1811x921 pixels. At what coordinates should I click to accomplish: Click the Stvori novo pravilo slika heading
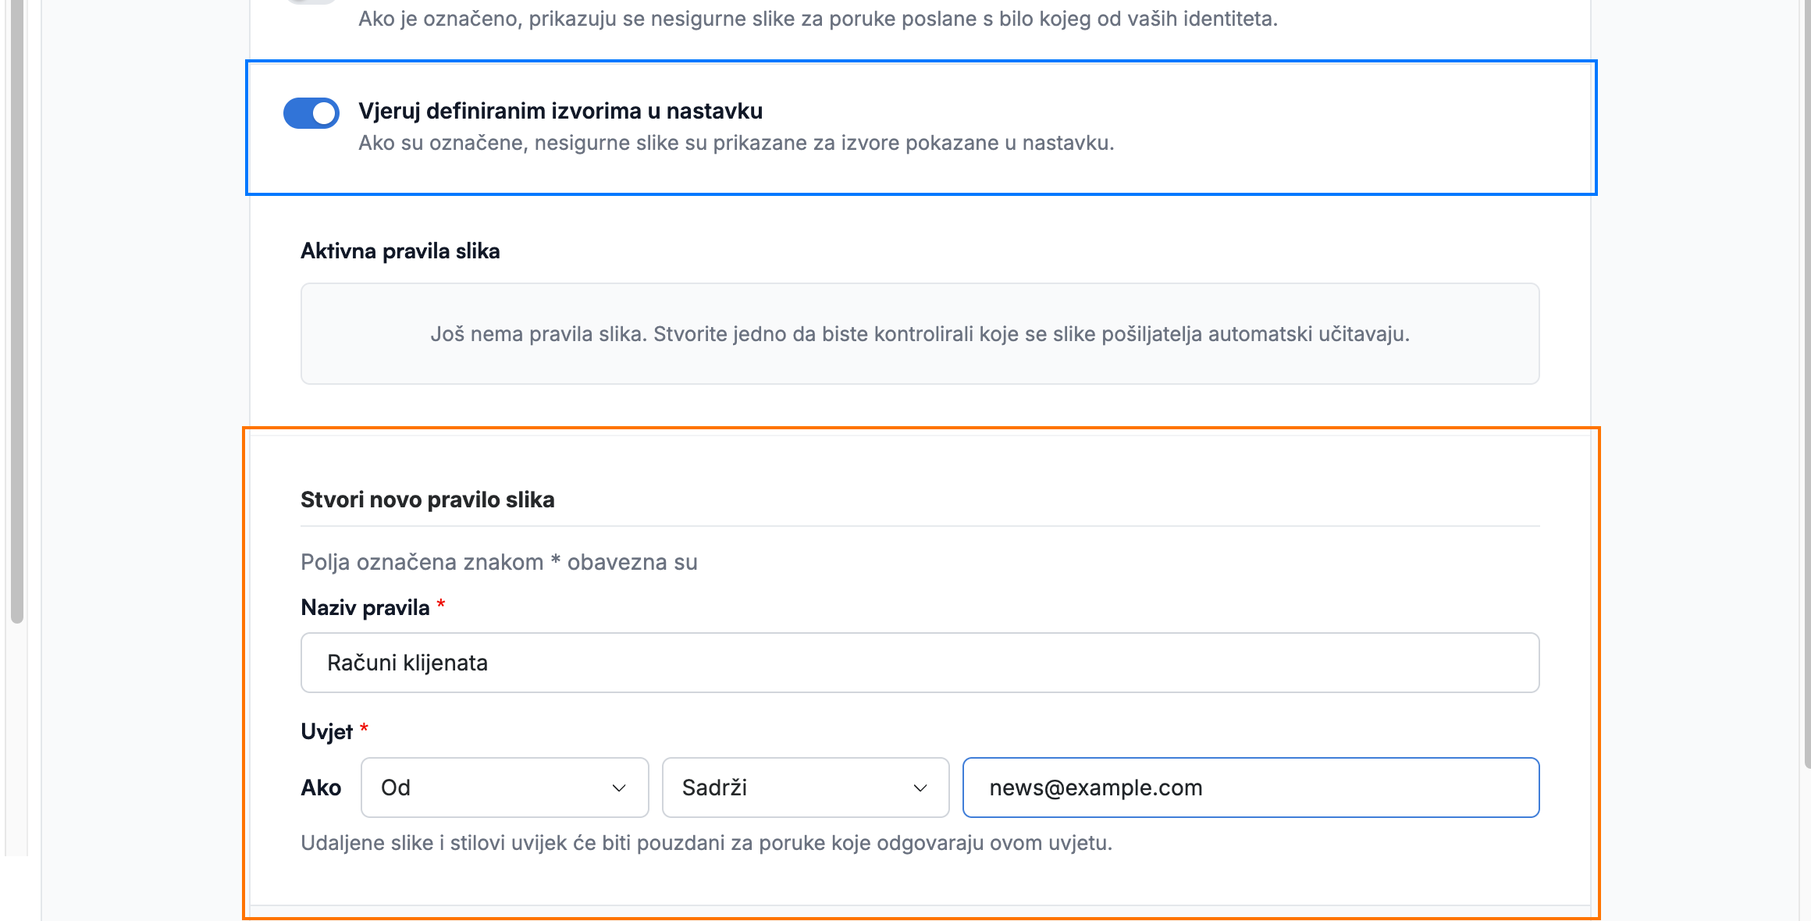428,500
